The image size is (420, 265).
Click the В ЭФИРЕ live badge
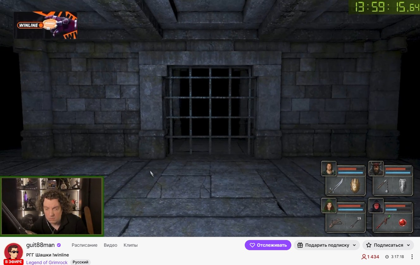tap(13, 262)
